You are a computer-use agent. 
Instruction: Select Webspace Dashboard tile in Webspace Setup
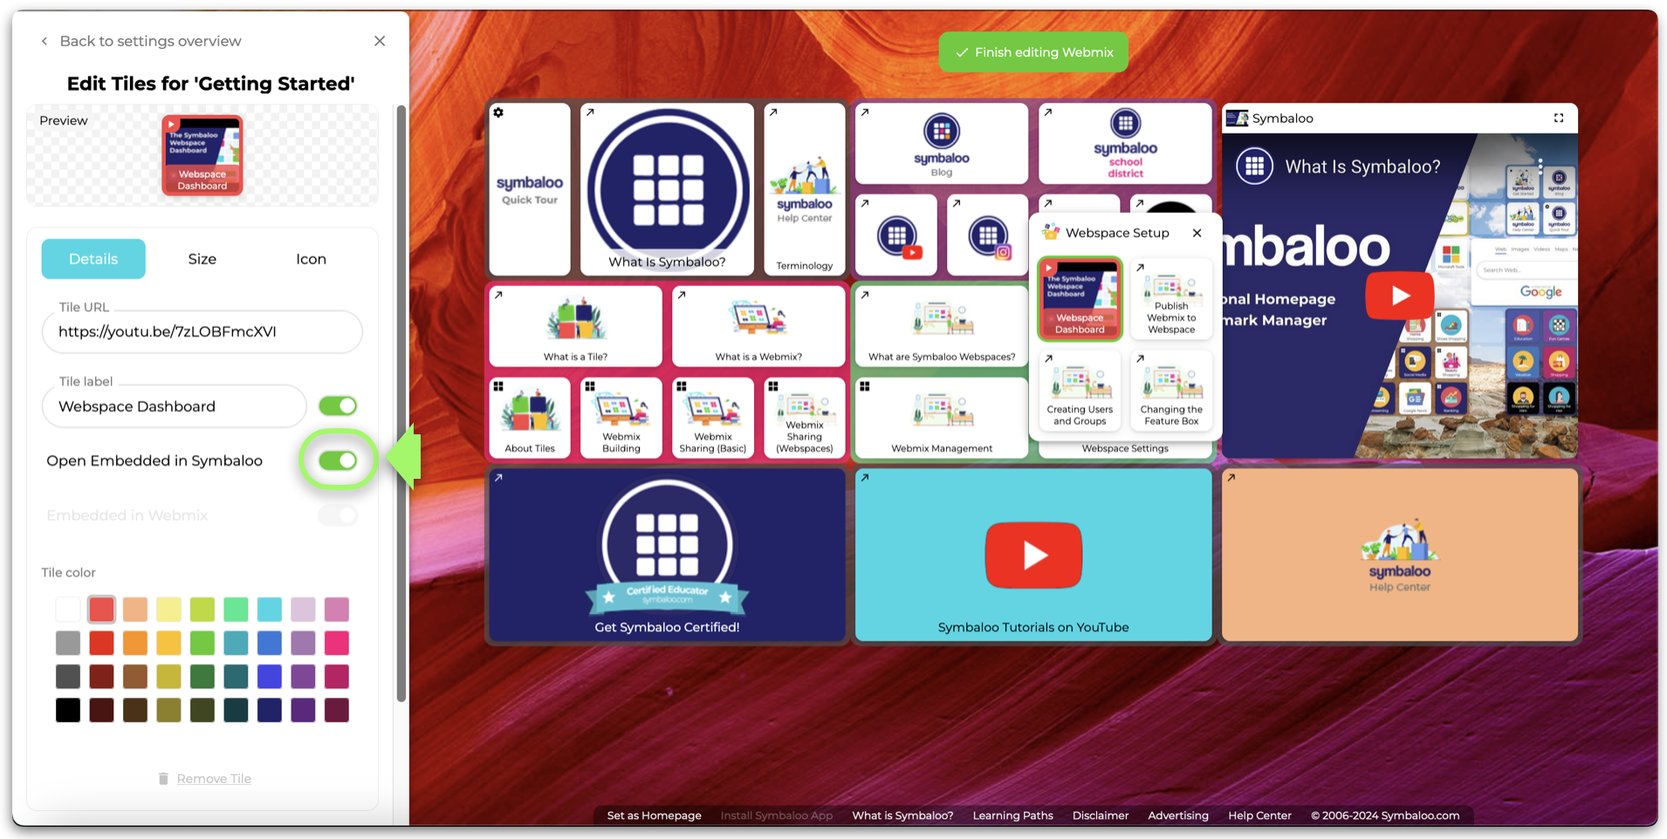pyautogui.click(x=1080, y=298)
